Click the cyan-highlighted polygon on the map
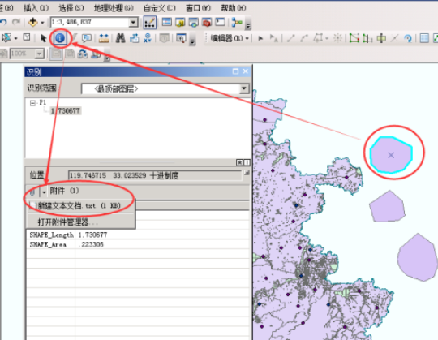 coord(391,155)
